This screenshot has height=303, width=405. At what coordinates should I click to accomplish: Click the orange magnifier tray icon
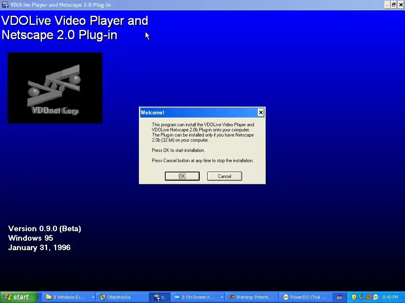click(369, 297)
